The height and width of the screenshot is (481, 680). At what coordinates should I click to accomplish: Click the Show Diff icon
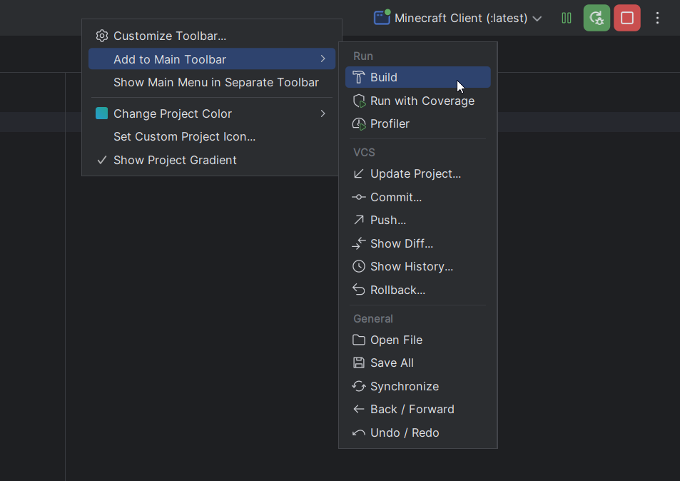358,243
